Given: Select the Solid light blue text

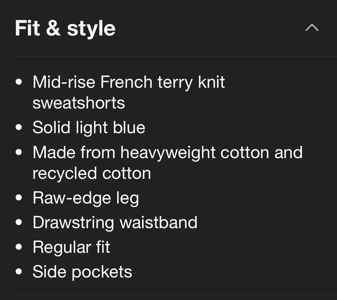Looking at the screenshot, I should (89, 127).
